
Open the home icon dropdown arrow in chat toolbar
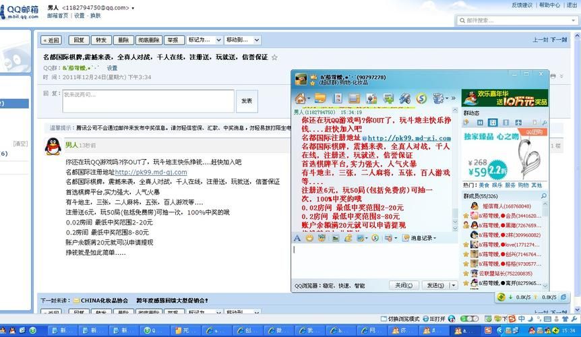coord(308,99)
